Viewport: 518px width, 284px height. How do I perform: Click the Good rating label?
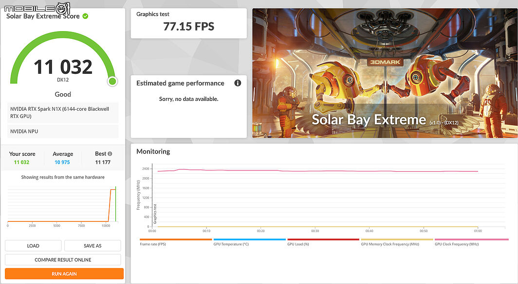click(63, 94)
